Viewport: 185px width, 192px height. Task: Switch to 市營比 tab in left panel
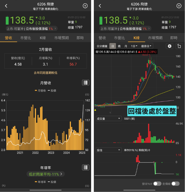26,38
